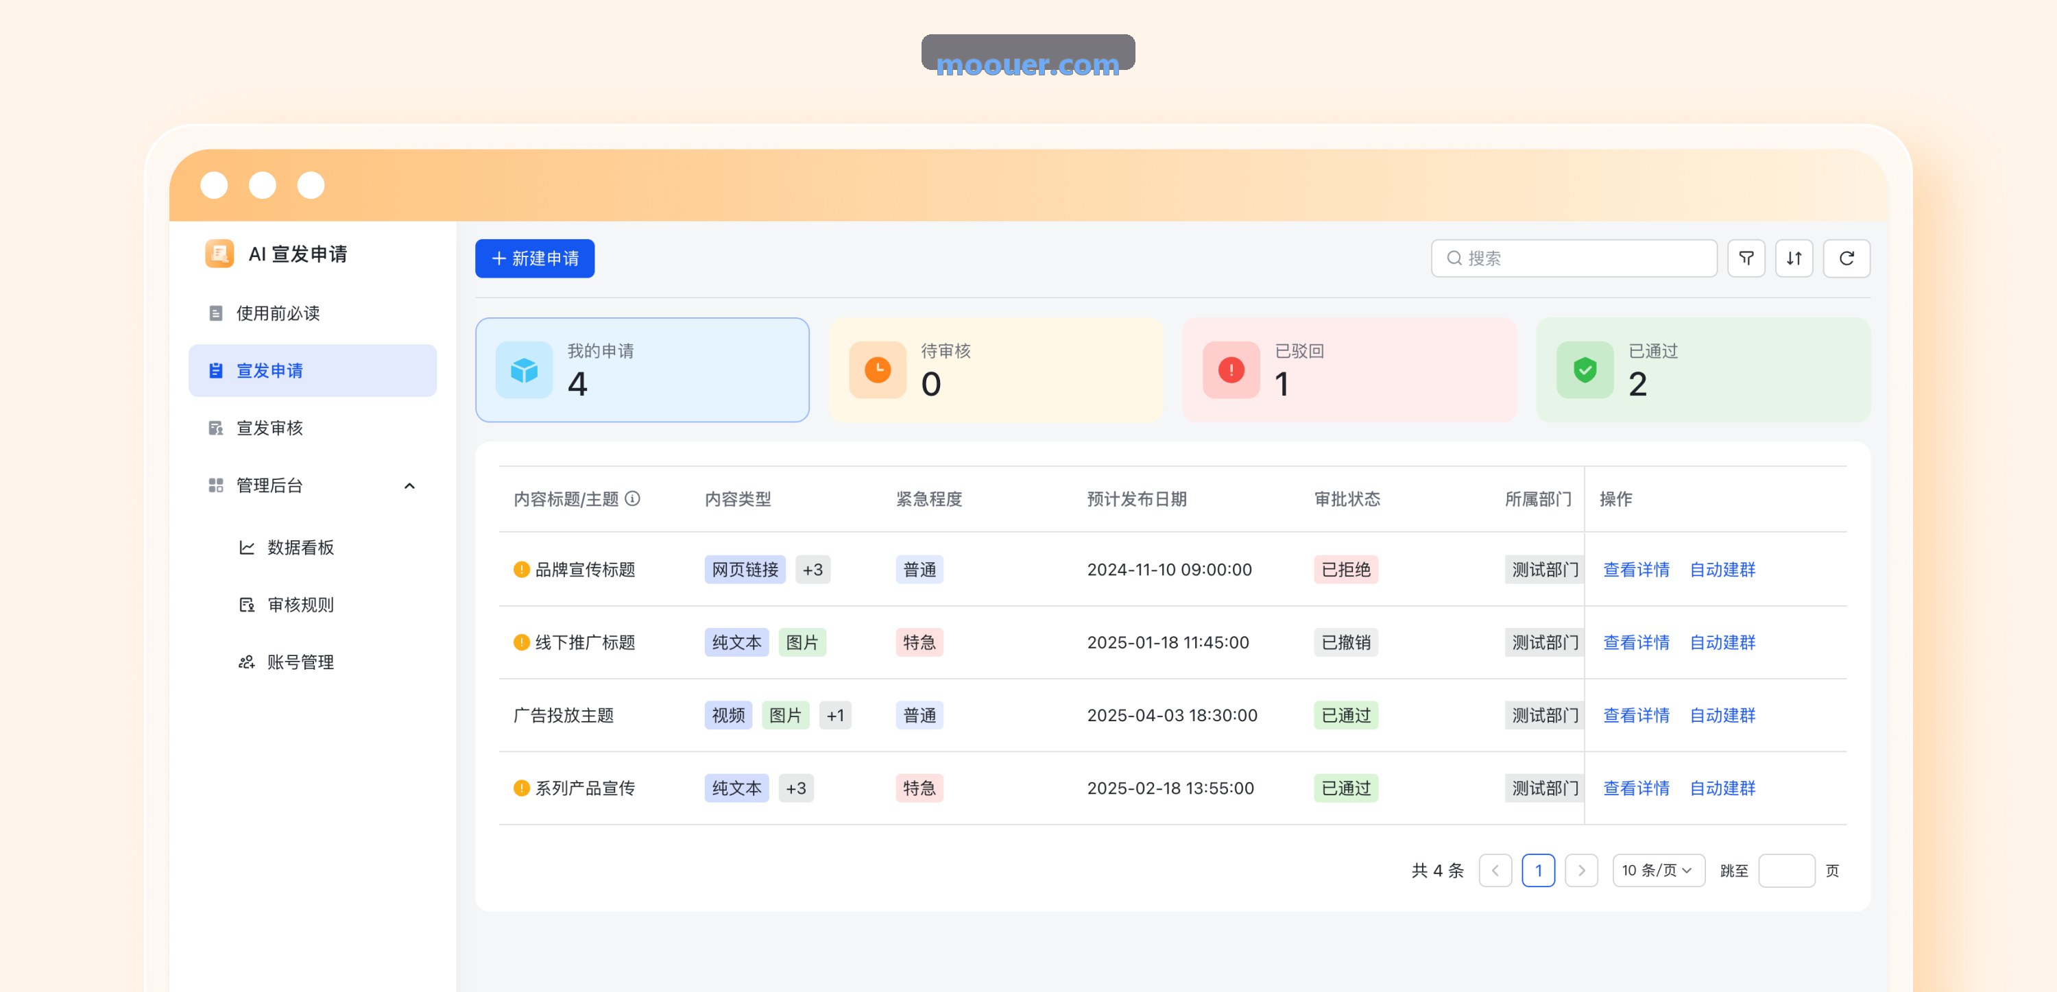Click the AI 宣发申请 app logo icon

219,254
